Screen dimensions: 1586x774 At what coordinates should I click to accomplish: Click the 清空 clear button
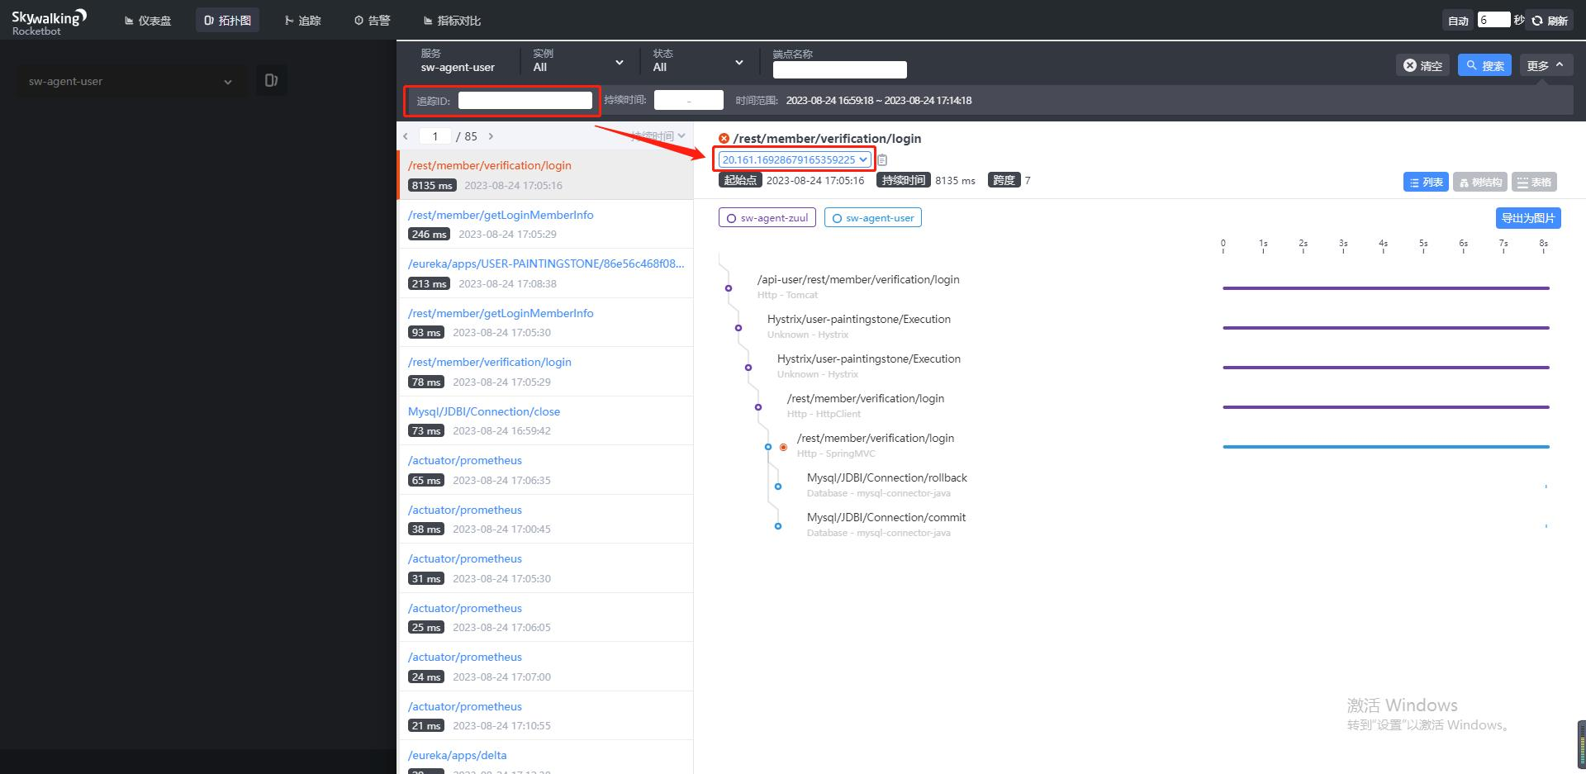coord(1423,65)
